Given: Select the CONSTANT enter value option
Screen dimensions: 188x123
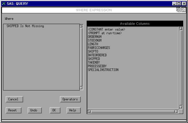Looking at the screenshot, I should [x=106, y=29].
